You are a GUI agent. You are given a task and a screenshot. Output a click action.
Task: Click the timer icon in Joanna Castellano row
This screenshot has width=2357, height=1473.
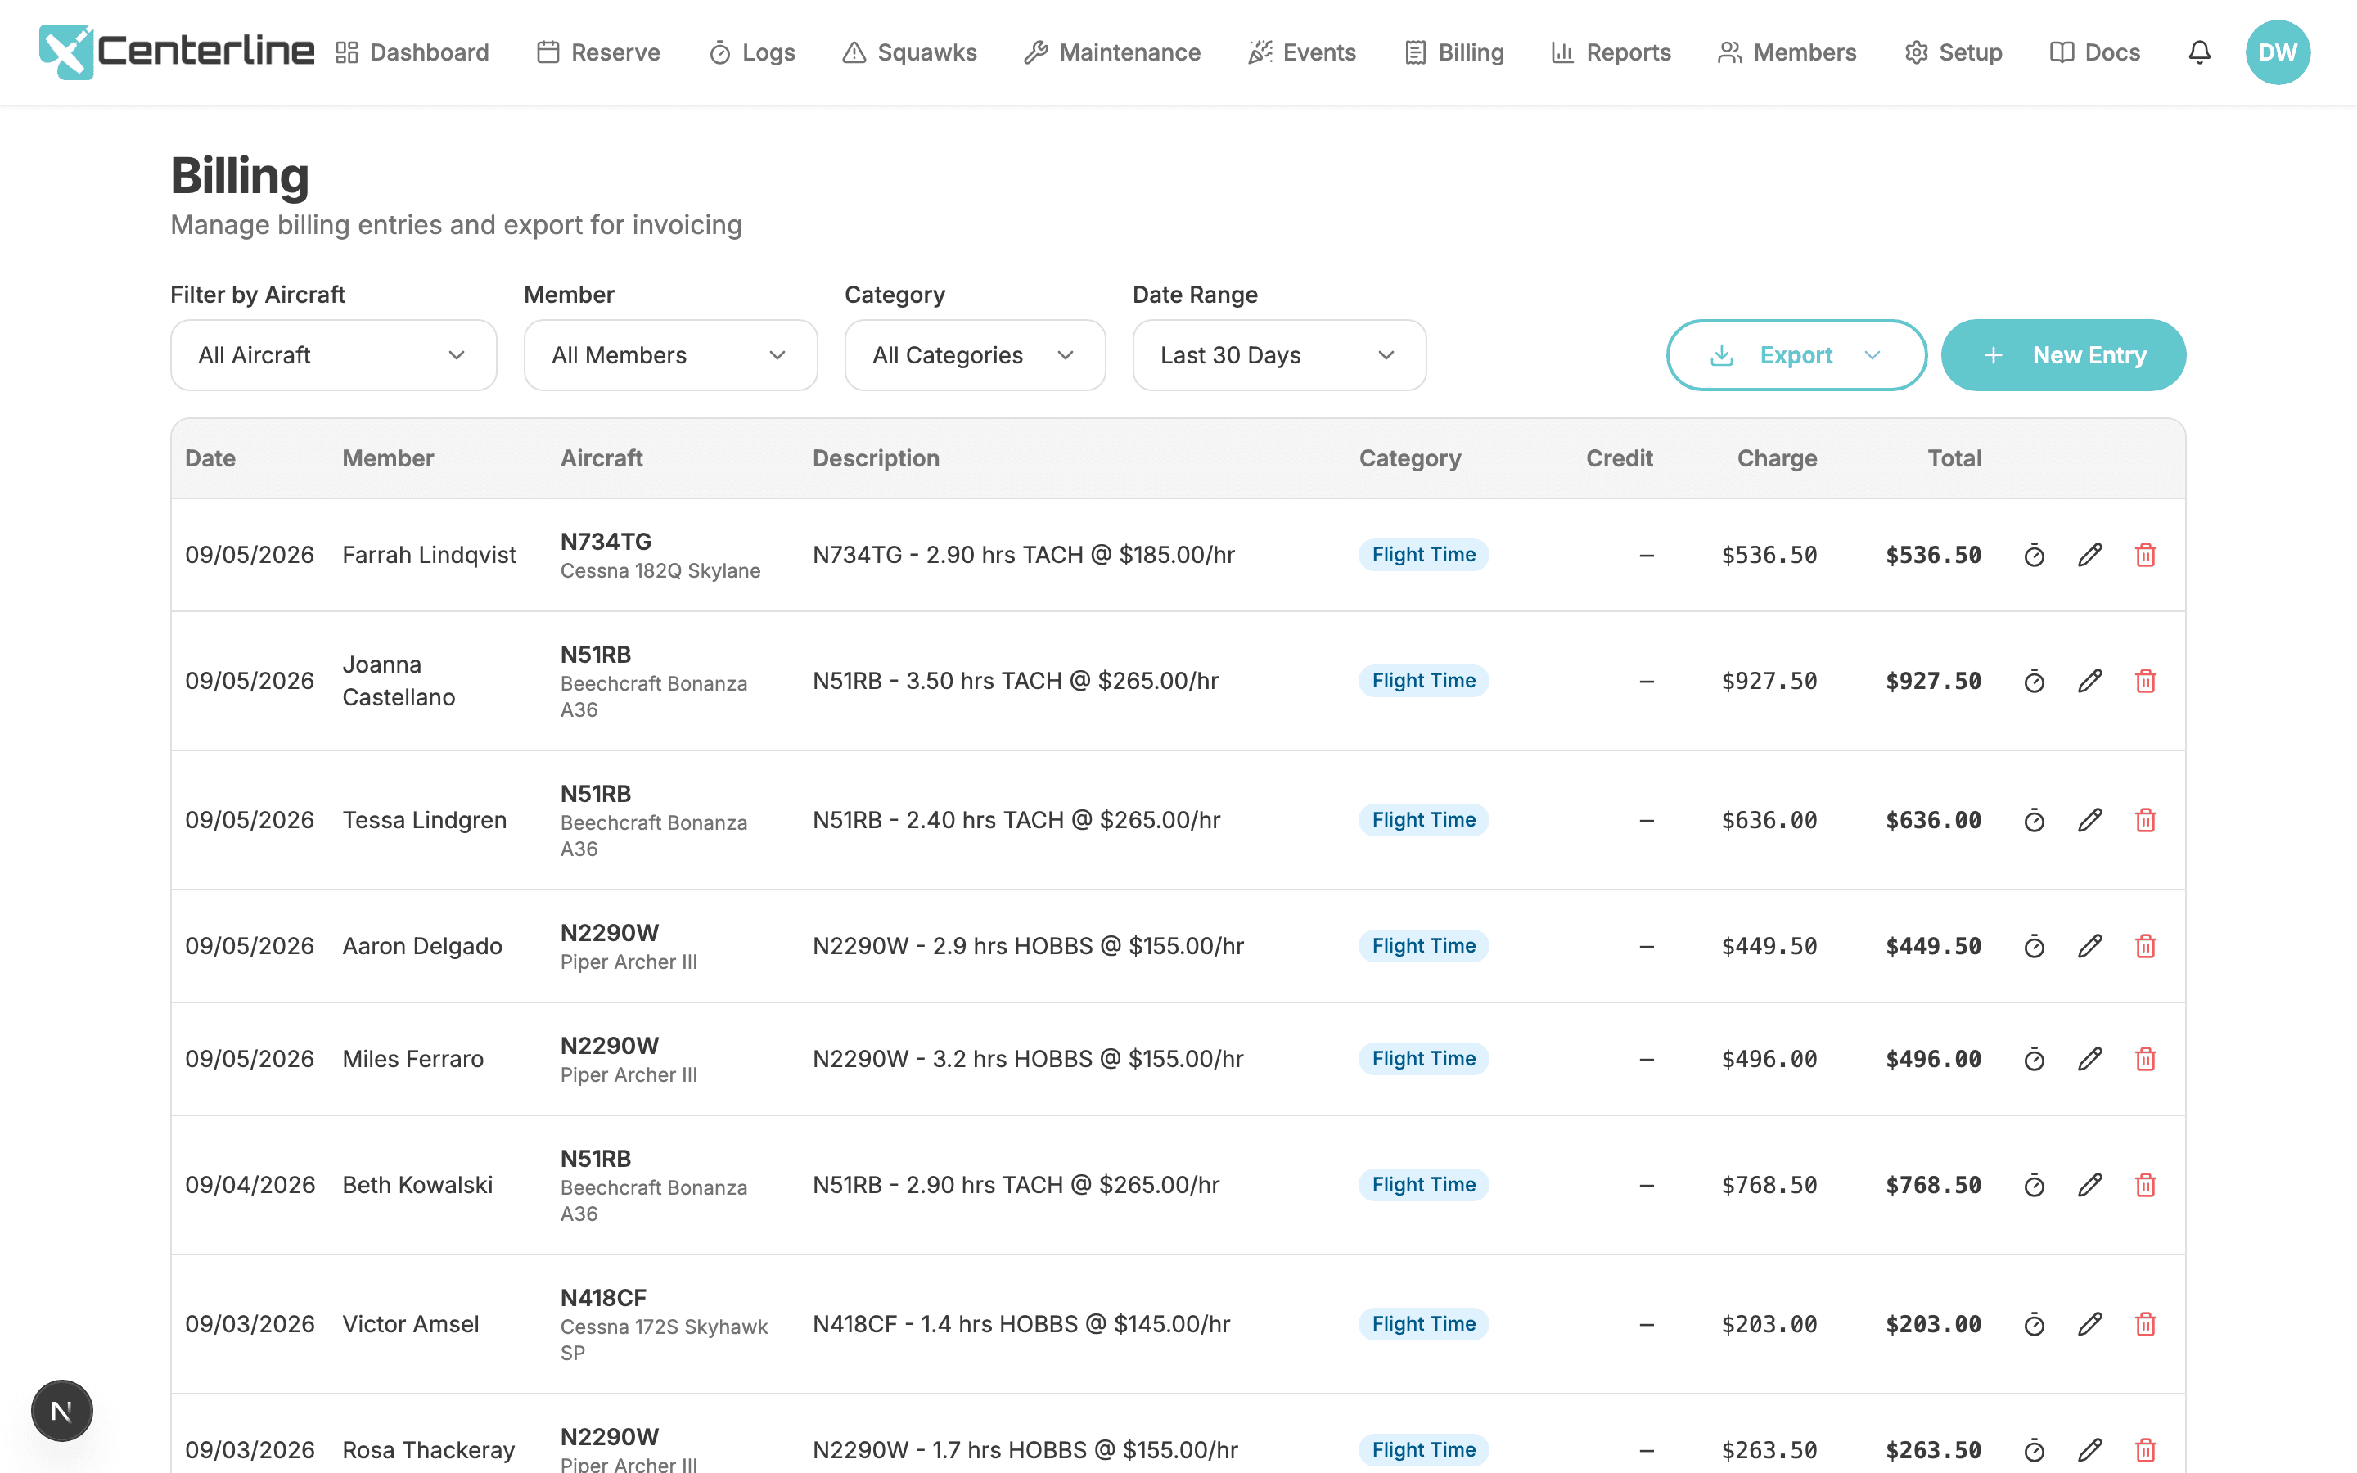point(2034,681)
